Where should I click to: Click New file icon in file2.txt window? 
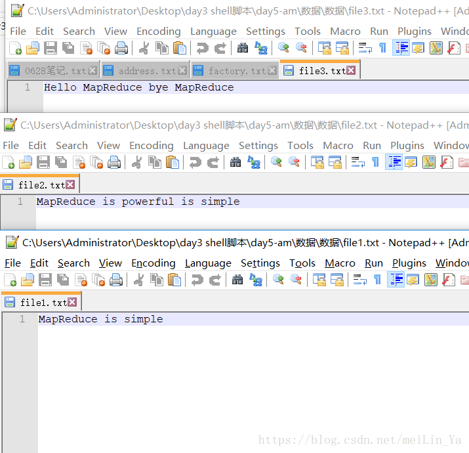[x=8, y=163]
